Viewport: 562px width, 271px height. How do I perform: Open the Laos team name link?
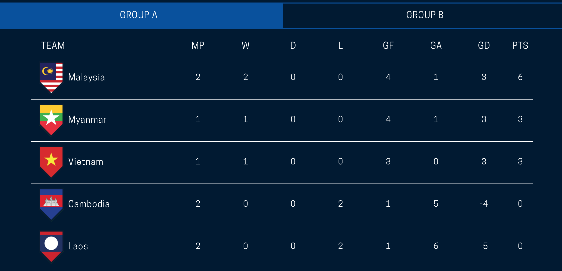[x=78, y=246]
